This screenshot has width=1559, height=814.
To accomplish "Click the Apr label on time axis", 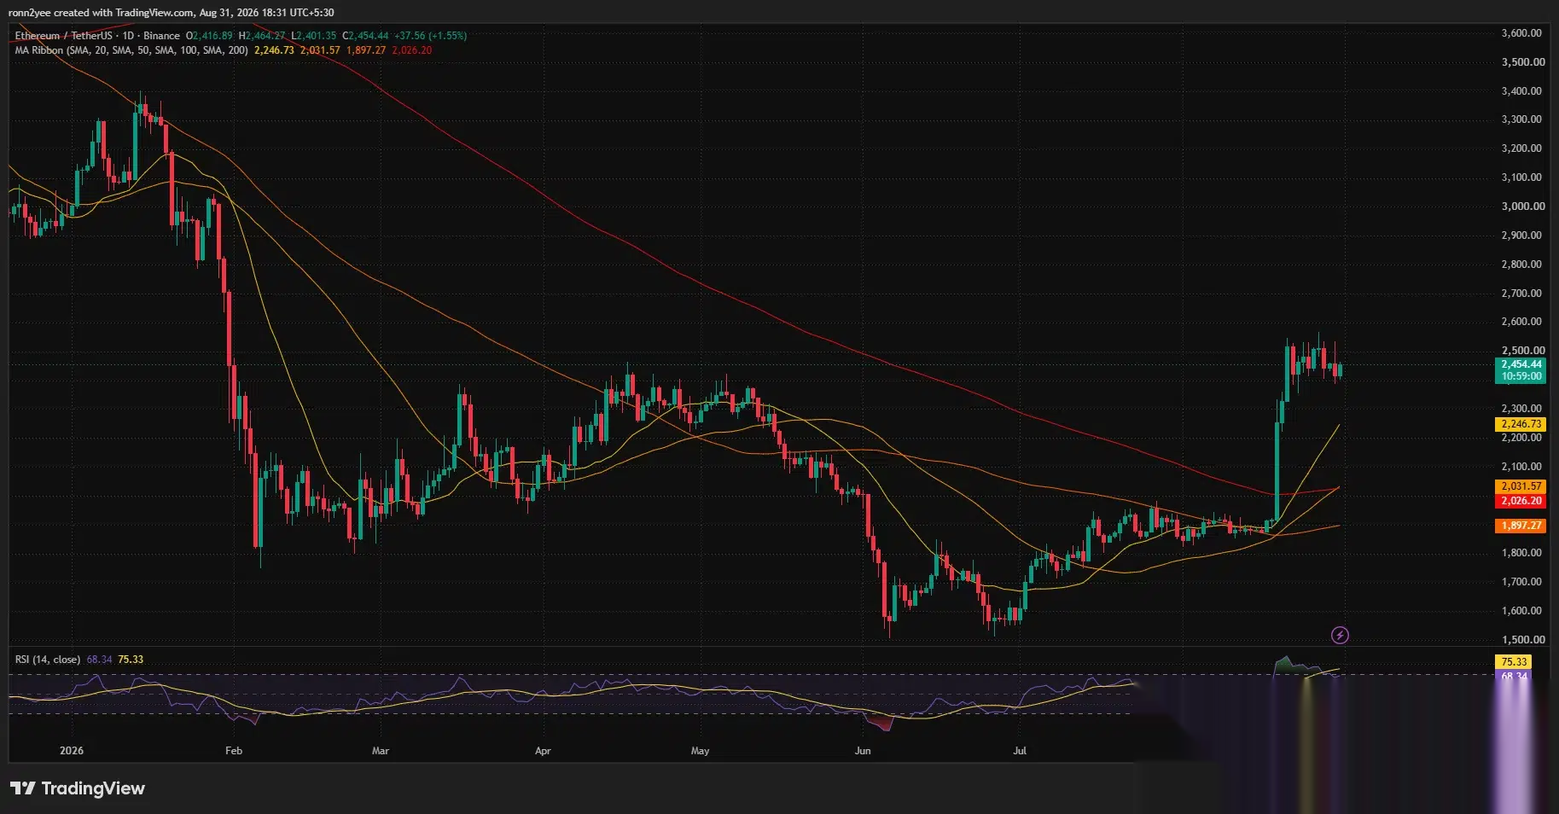I will [543, 751].
